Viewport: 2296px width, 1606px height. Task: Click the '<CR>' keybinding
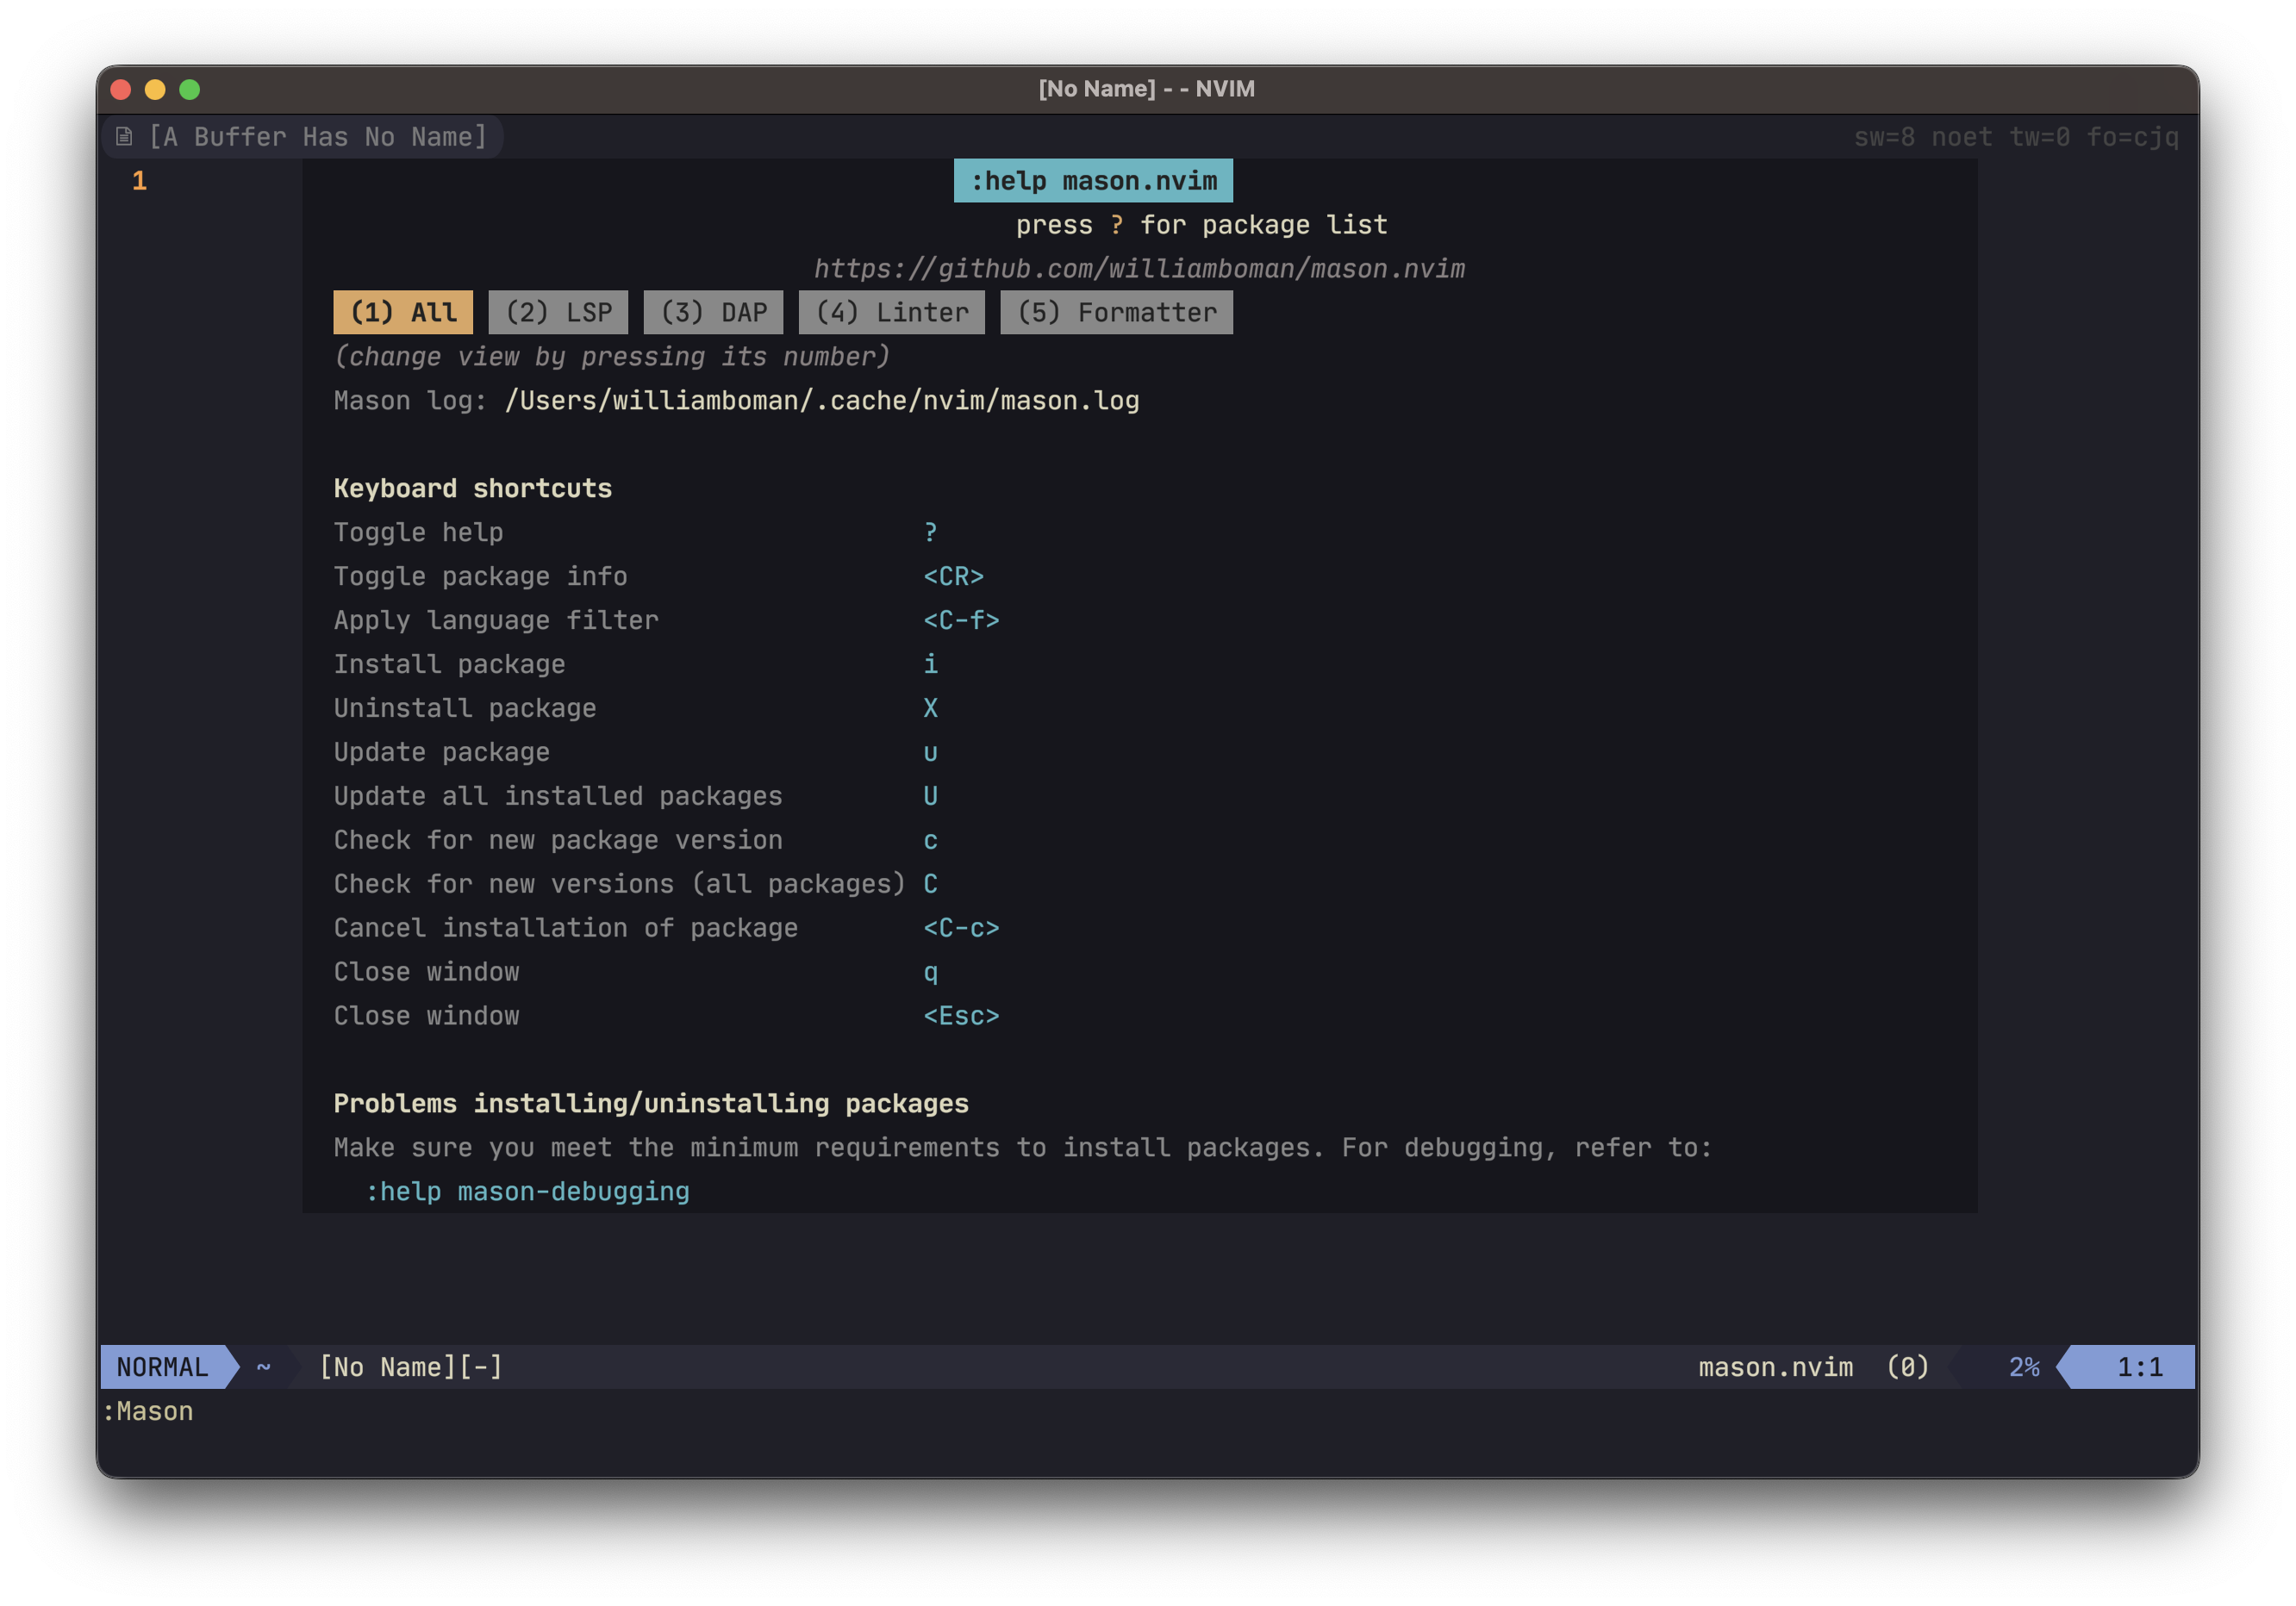click(x=954, y=576)
